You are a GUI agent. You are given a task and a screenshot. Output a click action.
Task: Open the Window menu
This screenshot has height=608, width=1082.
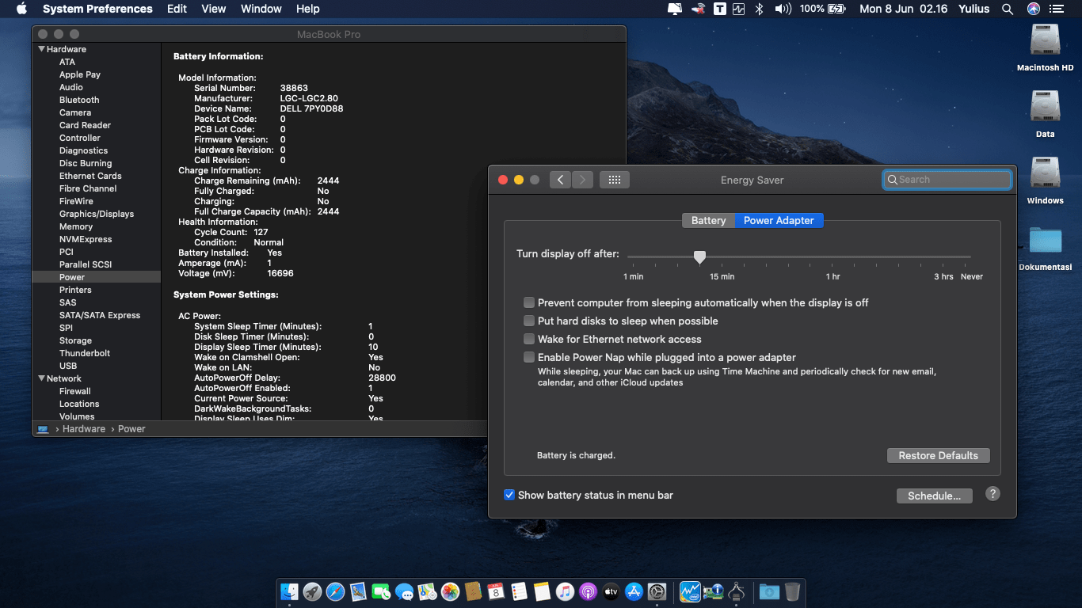point(261,9)
